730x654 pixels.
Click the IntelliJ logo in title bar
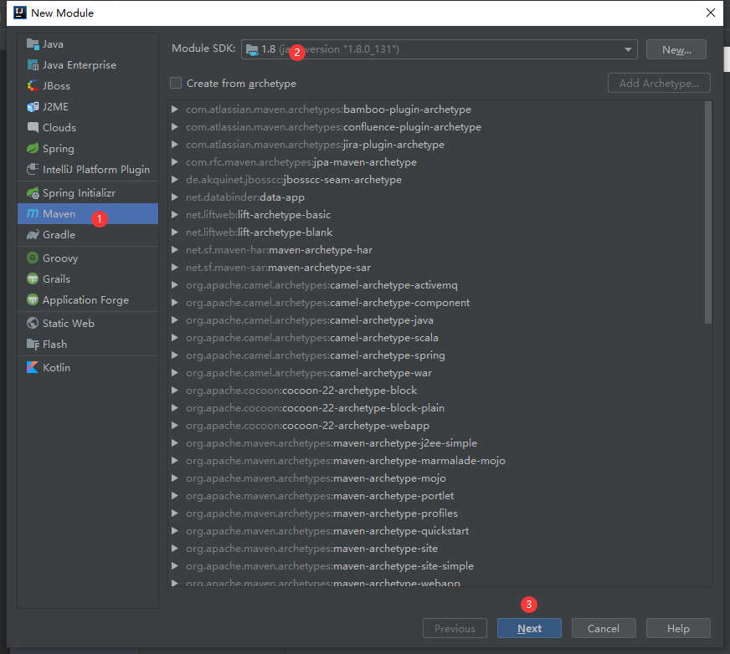(20, 13)
